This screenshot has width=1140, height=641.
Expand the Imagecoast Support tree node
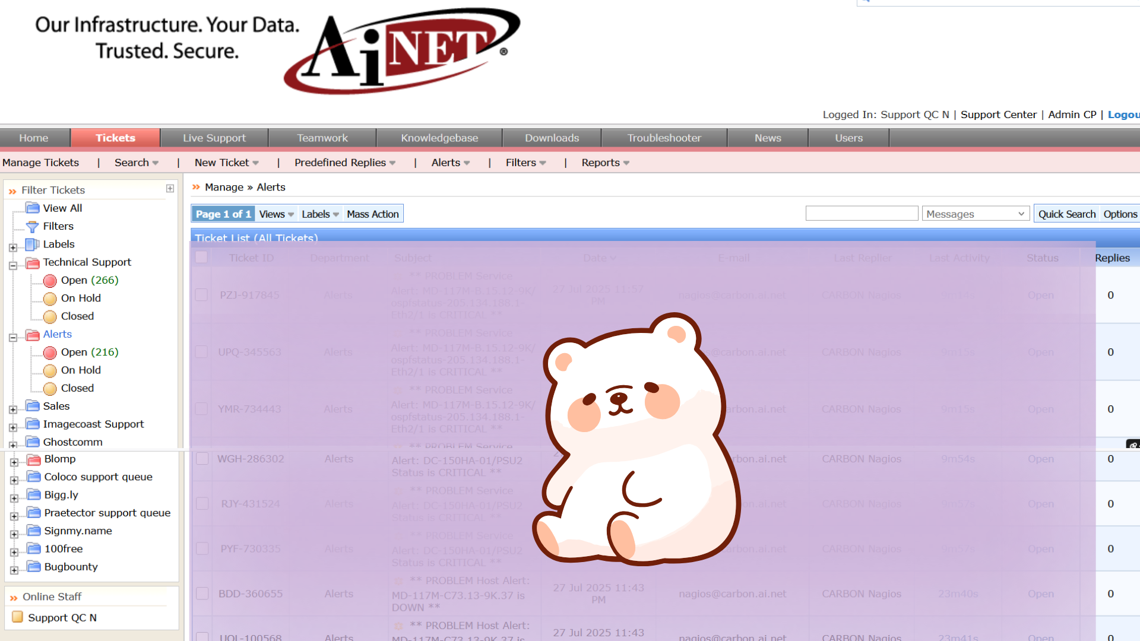click(13, 427)
